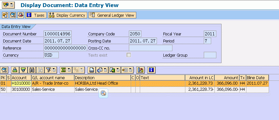Sort the table in descending order
This screenshot has width=279, height=120.
[x=23, y=70]
